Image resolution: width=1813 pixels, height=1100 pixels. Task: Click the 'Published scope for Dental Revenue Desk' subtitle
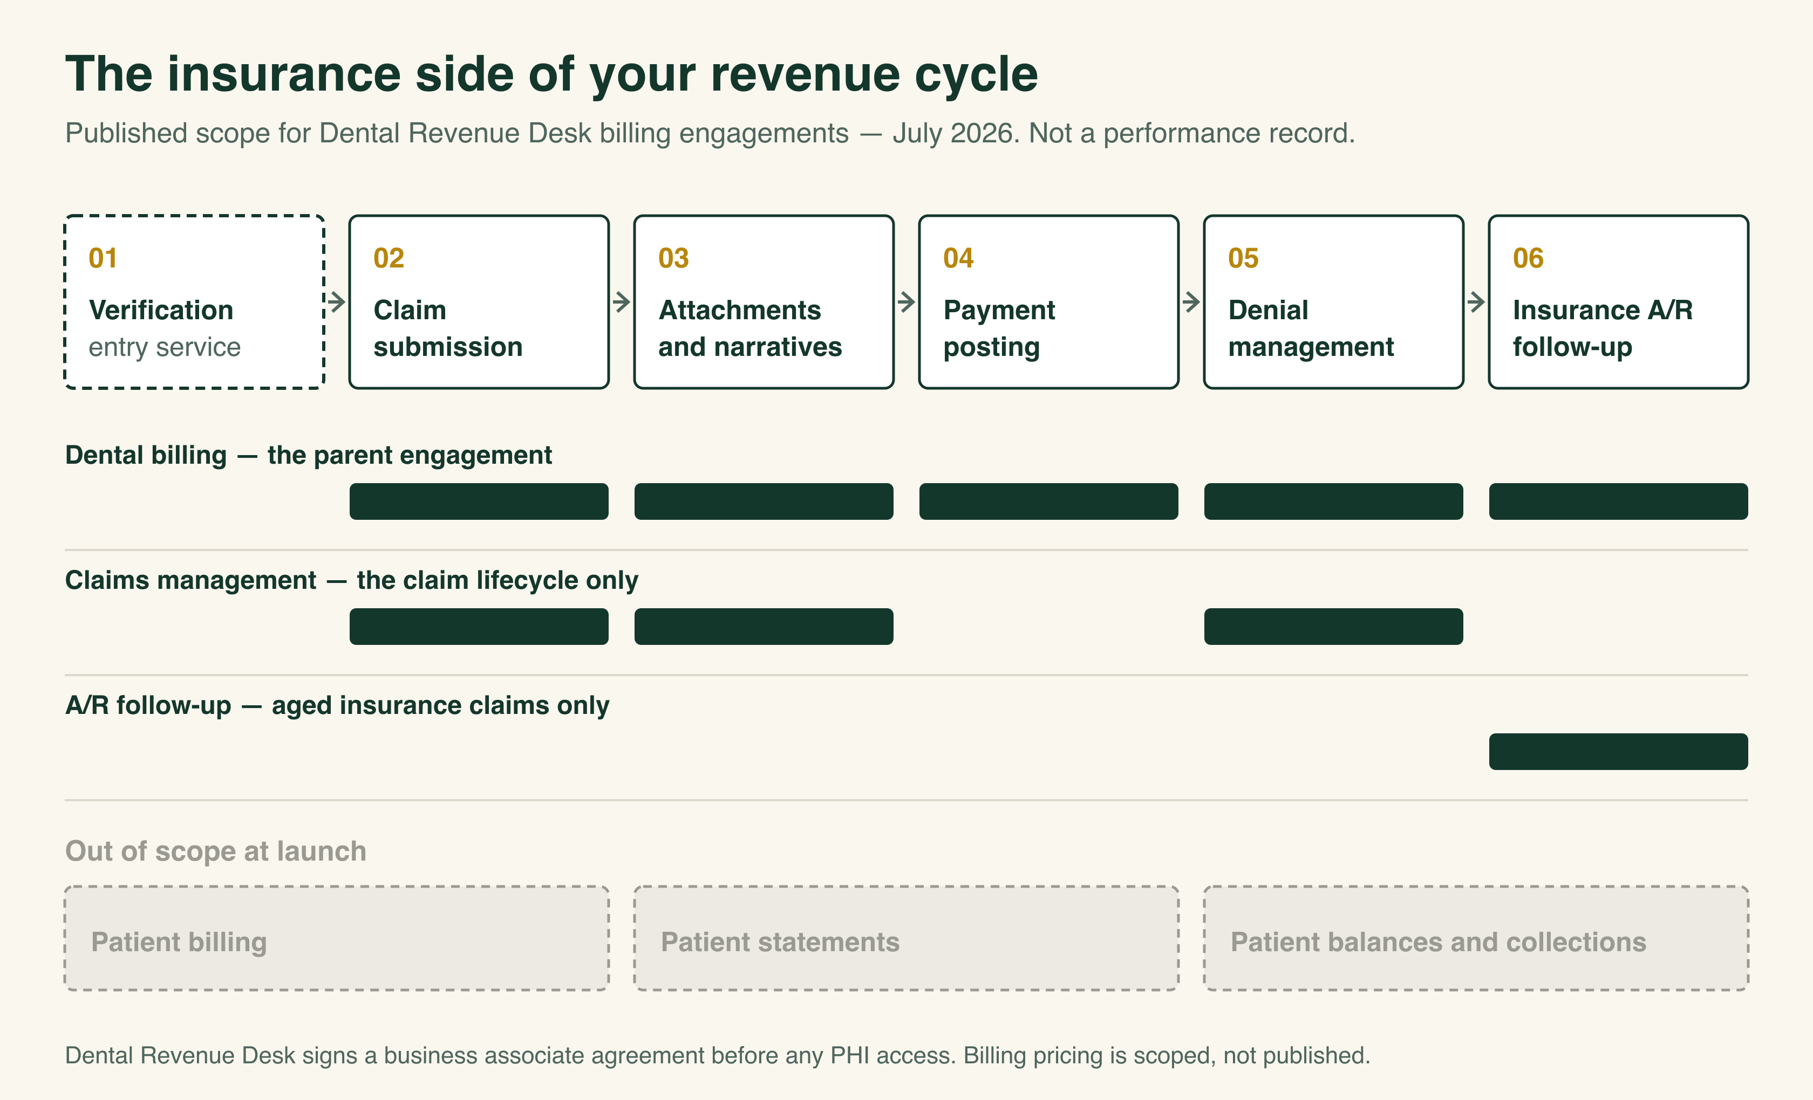coord(710,133)
